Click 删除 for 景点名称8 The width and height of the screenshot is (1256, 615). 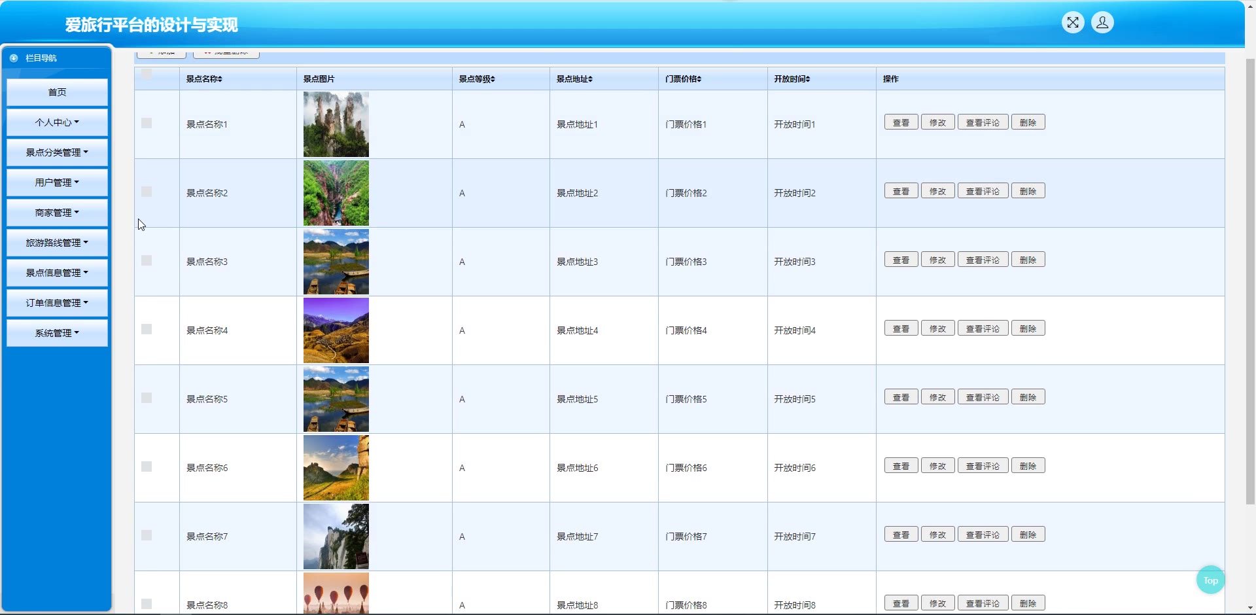tap(1028, 603)
